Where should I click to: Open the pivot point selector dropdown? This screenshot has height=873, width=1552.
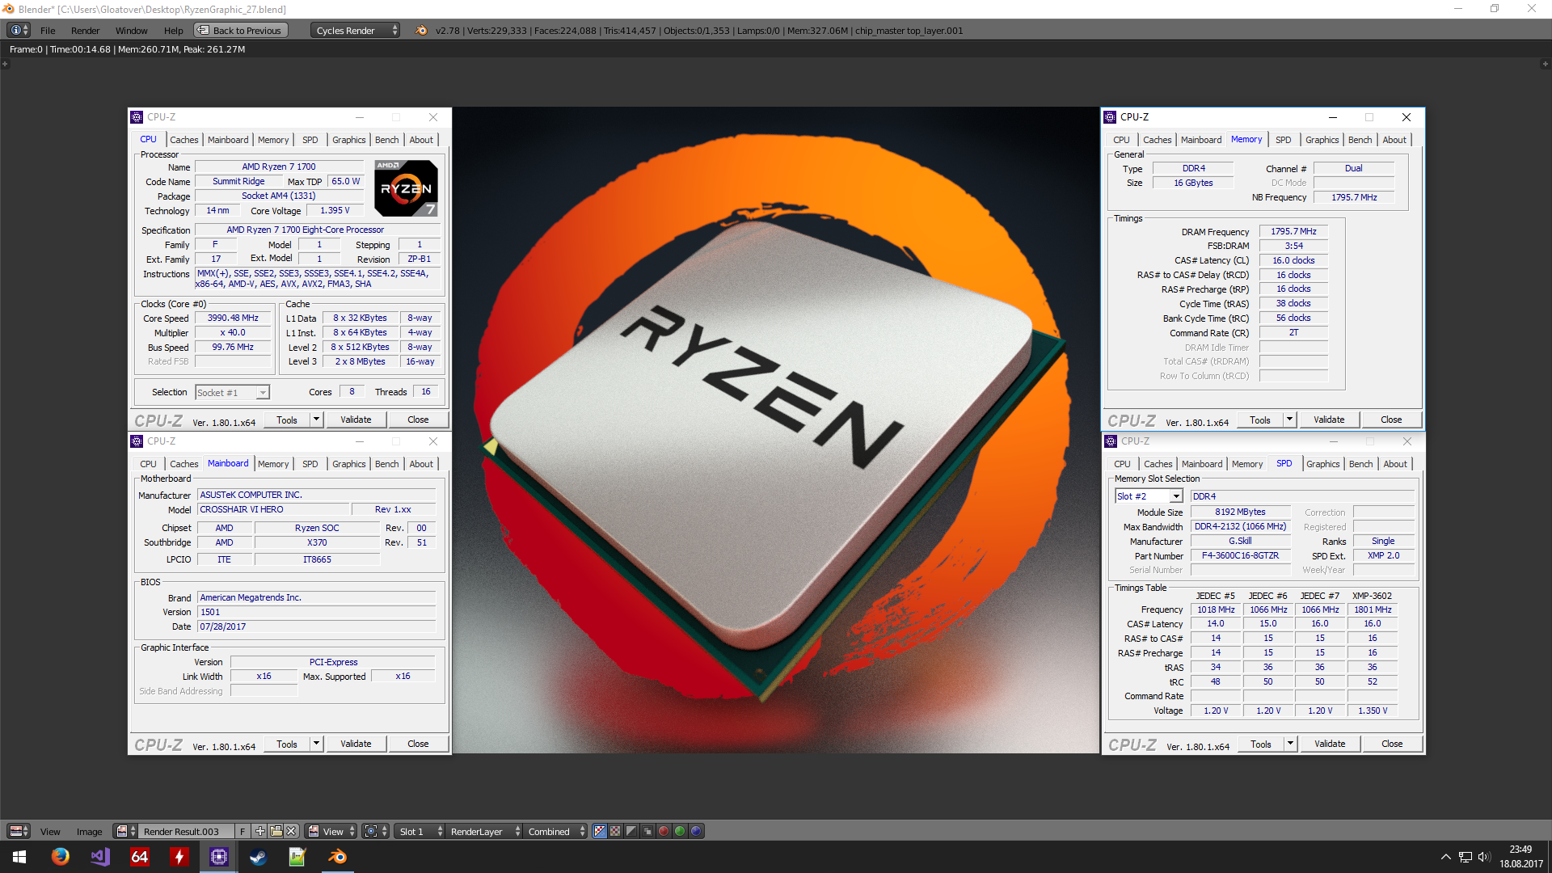click(376, 831)
